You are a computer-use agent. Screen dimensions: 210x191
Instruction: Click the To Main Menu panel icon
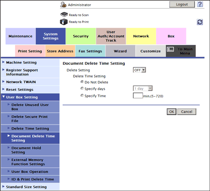click(x=171, y=49)
